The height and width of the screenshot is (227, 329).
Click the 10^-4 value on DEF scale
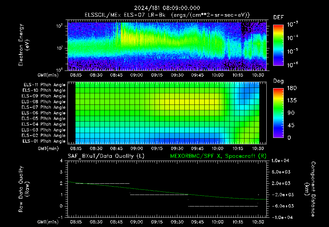[292, 38]
